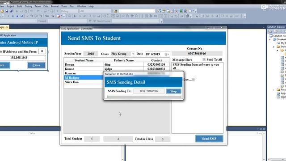
Task: Select the Dewan student row
Action: 117,64
